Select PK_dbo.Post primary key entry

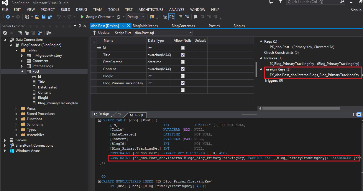pyautogui.click(x=302, y=47)
